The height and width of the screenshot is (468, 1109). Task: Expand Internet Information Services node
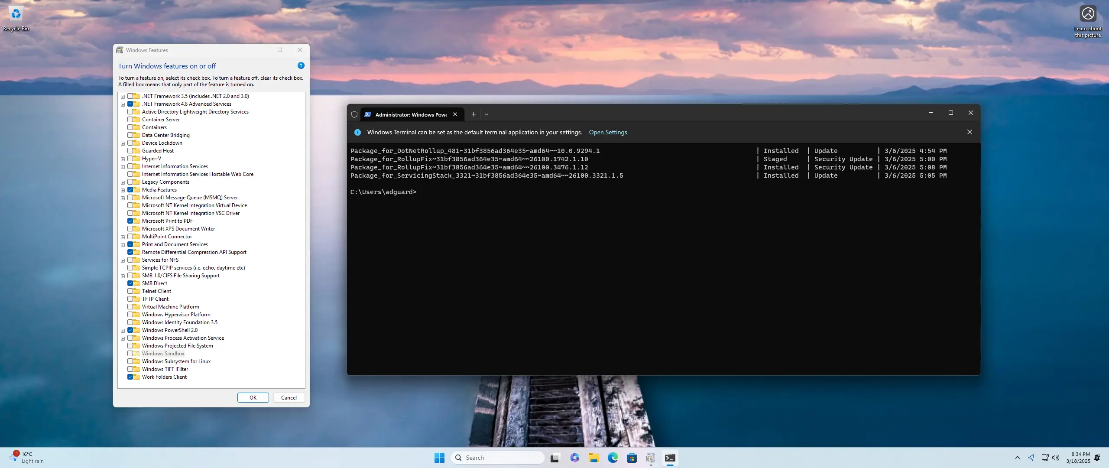pos(123,167)
